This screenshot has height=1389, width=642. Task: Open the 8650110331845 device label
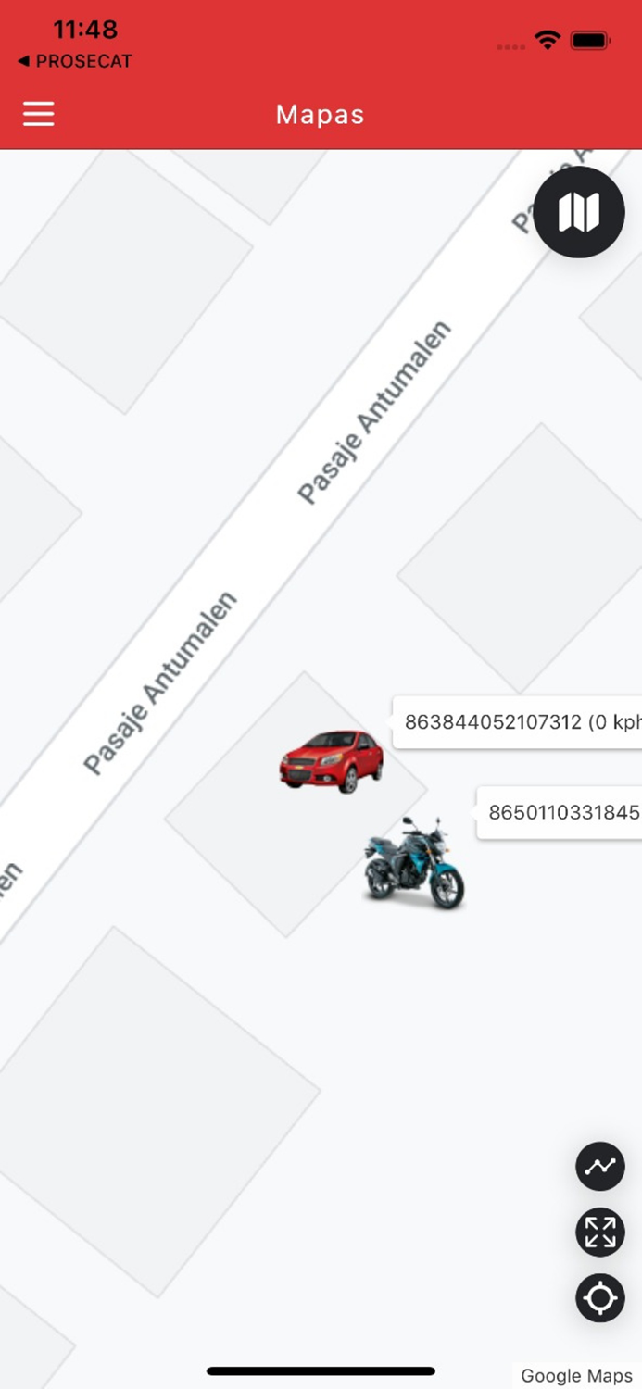560,813
